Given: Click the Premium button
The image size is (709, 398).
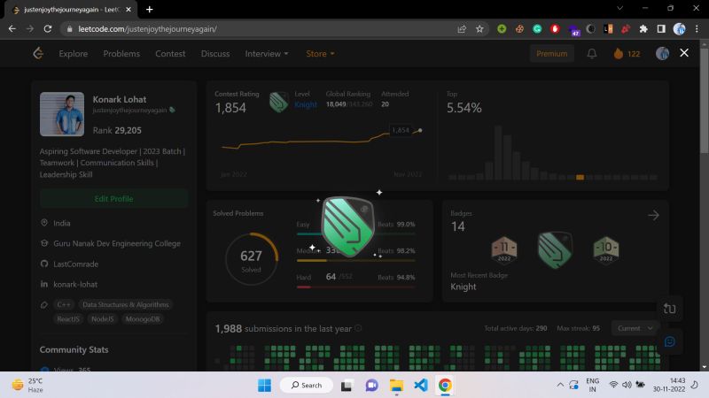Looking at the screenshot, I should [x=551, y=53].
